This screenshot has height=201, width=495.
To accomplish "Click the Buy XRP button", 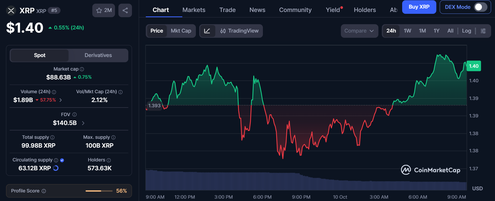I will [x=419, y=7].
